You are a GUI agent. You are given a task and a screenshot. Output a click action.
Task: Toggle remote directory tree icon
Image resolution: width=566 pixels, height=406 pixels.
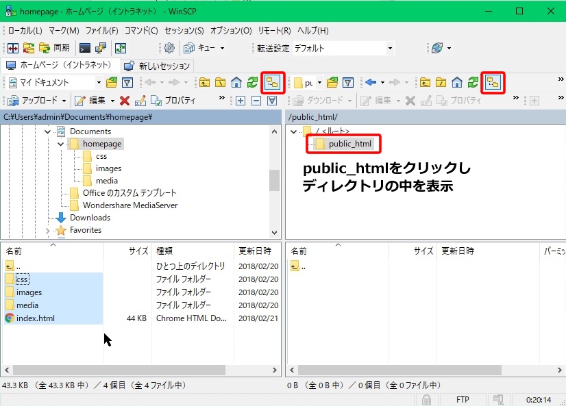click(493, 83)
